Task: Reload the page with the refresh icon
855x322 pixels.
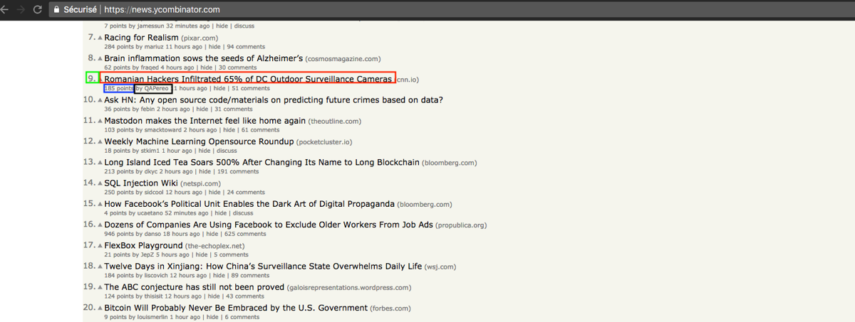Action: tap(36, 9)
